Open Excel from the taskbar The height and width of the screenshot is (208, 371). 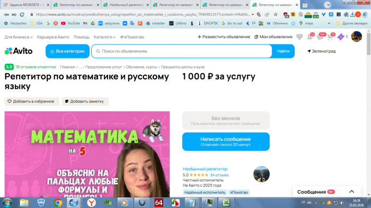[226, 203]
